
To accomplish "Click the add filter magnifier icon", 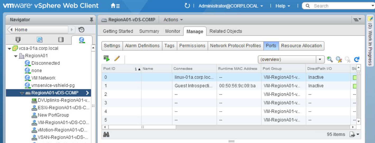I will point(330,59).
